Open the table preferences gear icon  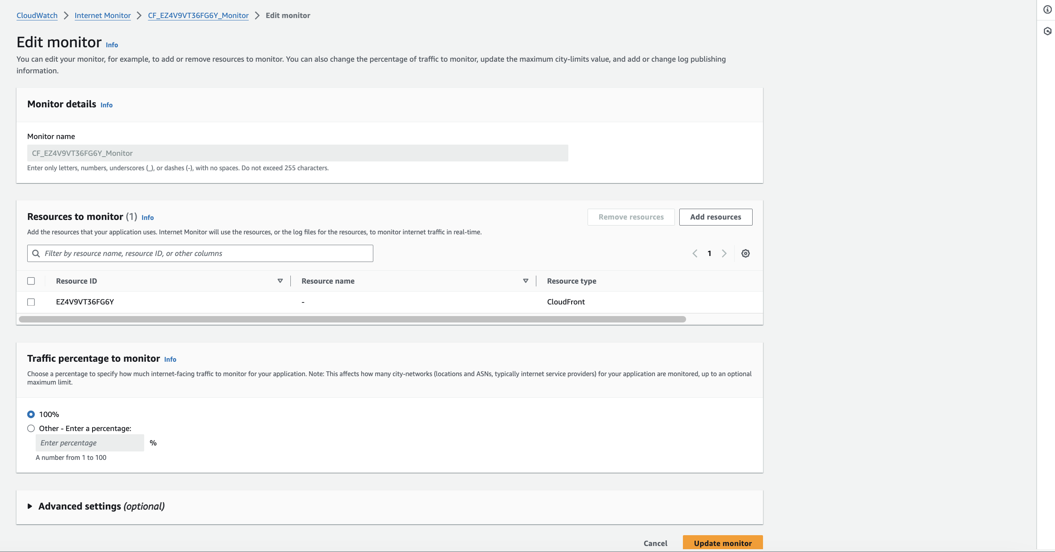pos(745,253)
